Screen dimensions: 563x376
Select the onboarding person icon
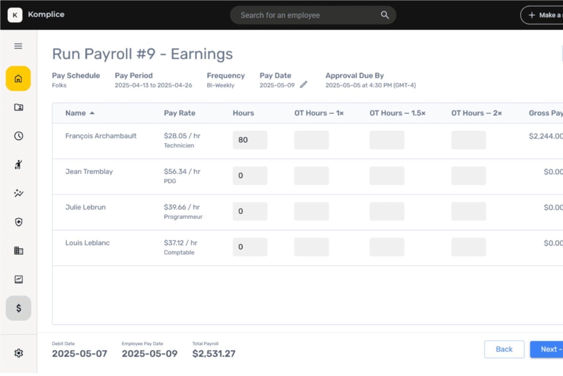pos(18,165)
